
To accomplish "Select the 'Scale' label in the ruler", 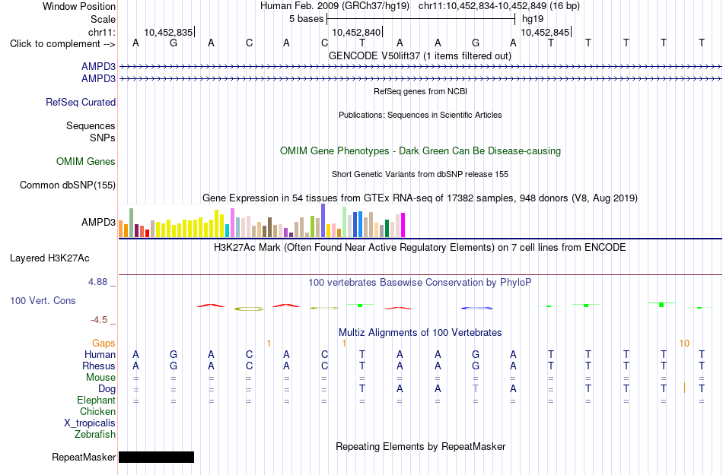I will click(103, 19).
